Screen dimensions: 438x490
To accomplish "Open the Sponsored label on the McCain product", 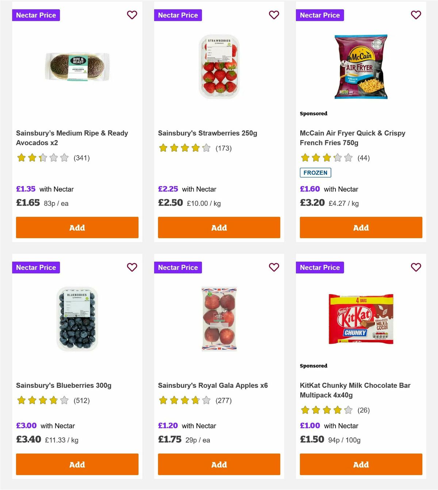I will coord(313,113).
